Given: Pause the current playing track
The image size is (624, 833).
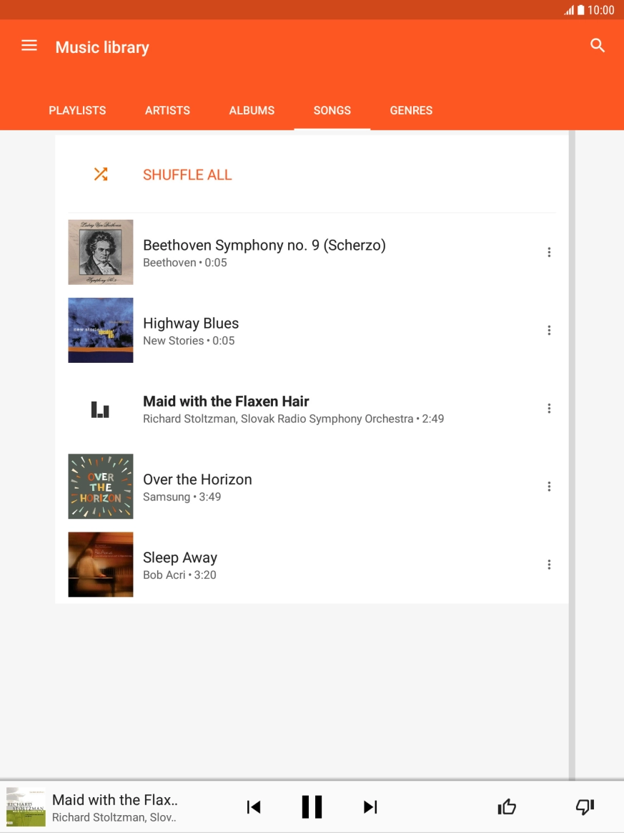Looking at the screenshot, I should click(312, 807).
